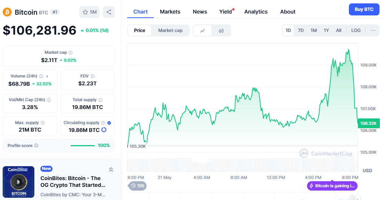Switch to the line chart view
The image size is (384, 200).
(x=202, y=30)
